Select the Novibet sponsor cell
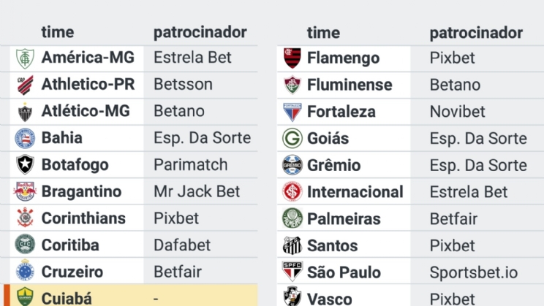The width and height of the screenshot is (544, 306). [x=457, y=112]
